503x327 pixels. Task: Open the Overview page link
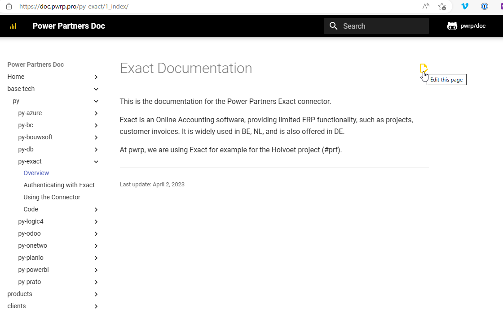(x=36, y=173)
